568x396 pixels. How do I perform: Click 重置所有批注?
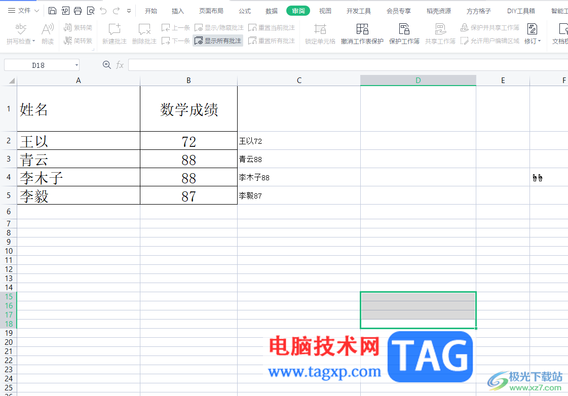click(271, 41)
